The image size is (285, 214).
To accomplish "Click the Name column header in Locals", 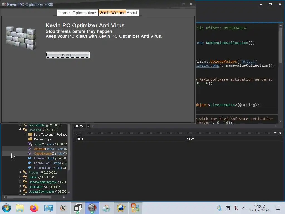I will click(x=129, y=138).
